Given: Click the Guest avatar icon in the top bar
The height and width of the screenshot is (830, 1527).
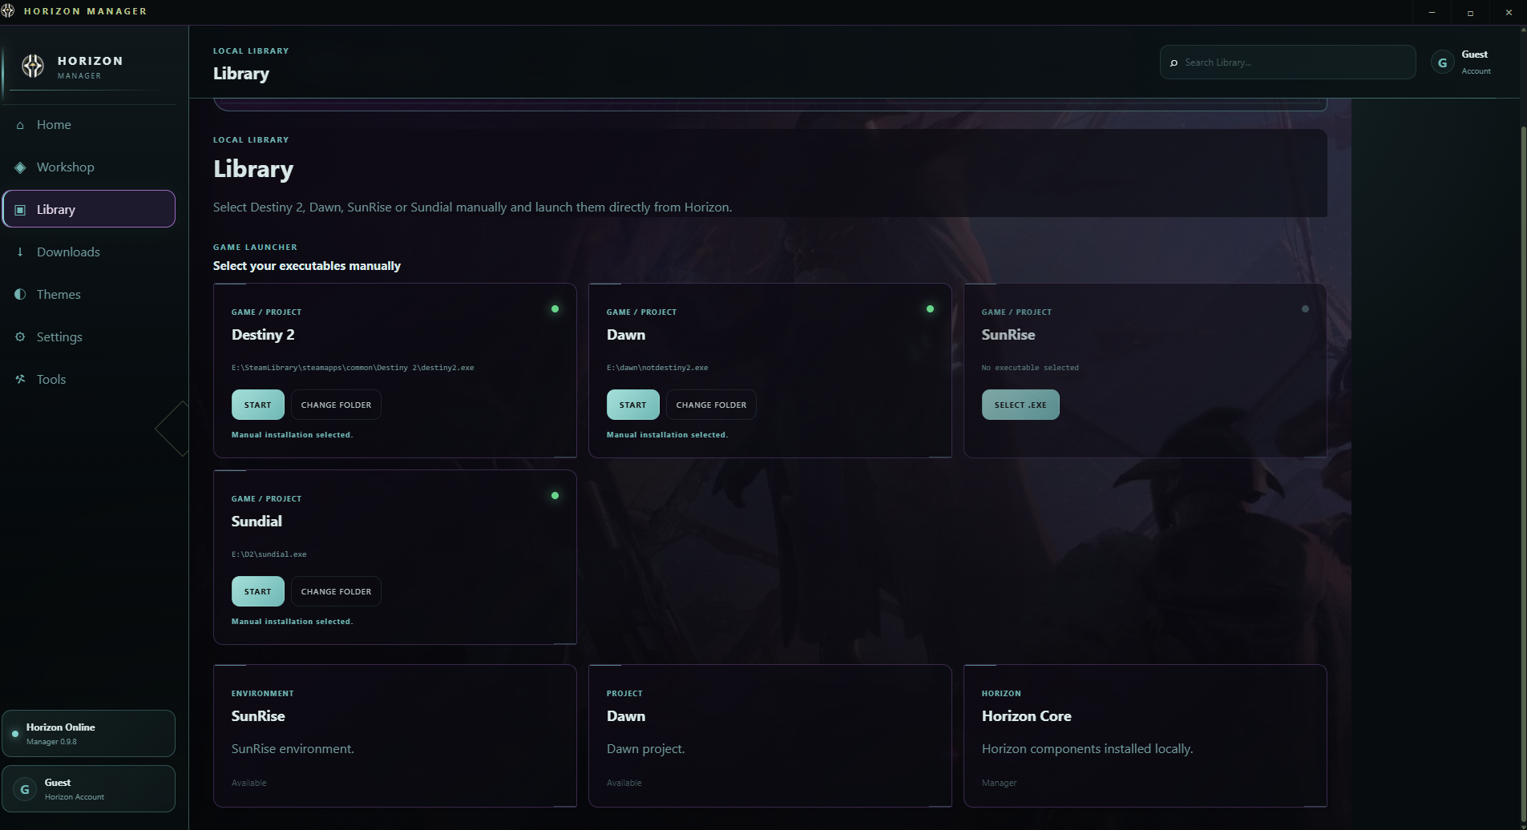Looking at the screenshot, I should 1442,62.
